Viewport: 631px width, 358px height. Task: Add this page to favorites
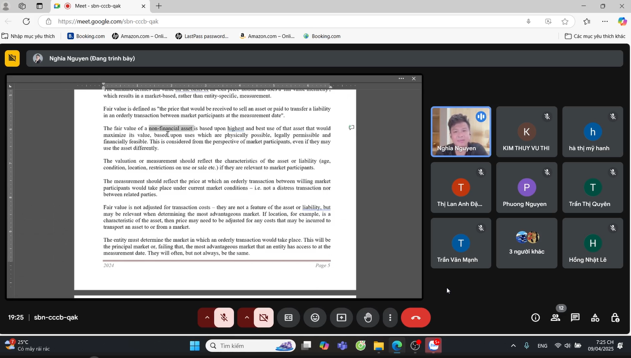[565, 21]
